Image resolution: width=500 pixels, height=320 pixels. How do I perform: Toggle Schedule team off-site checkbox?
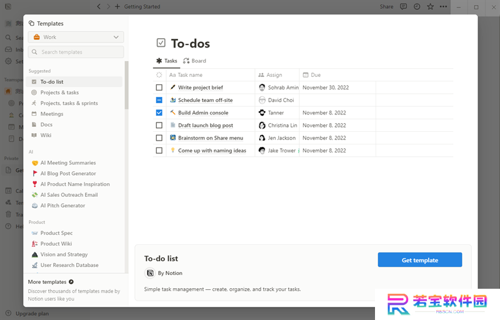(x=159, y=100)
